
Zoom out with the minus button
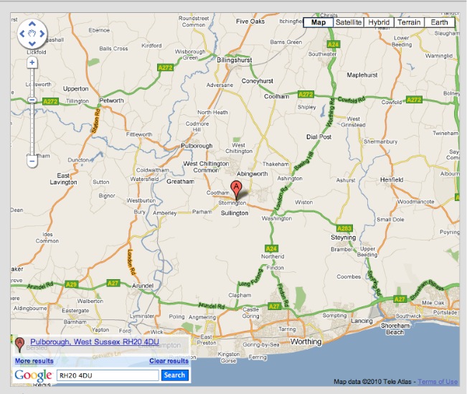point(32,161)
